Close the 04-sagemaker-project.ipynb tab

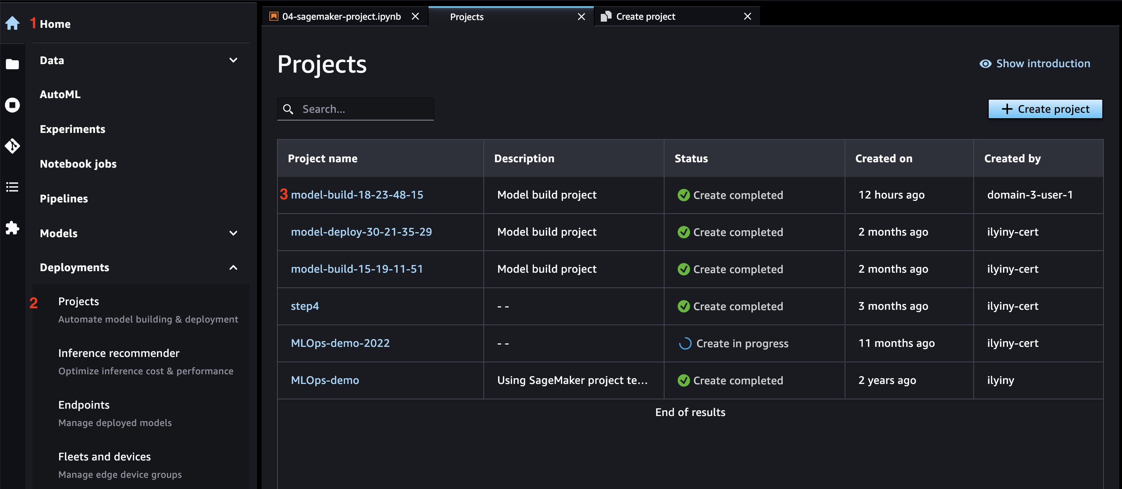tap(415, 17)
